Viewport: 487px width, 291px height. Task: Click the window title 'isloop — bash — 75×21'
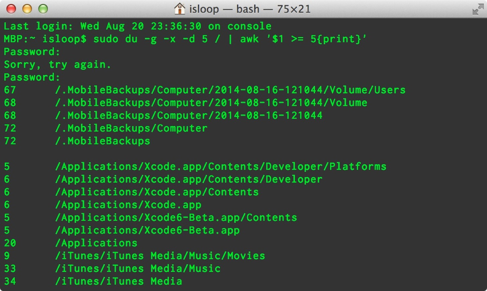click(x=250, y=9)
